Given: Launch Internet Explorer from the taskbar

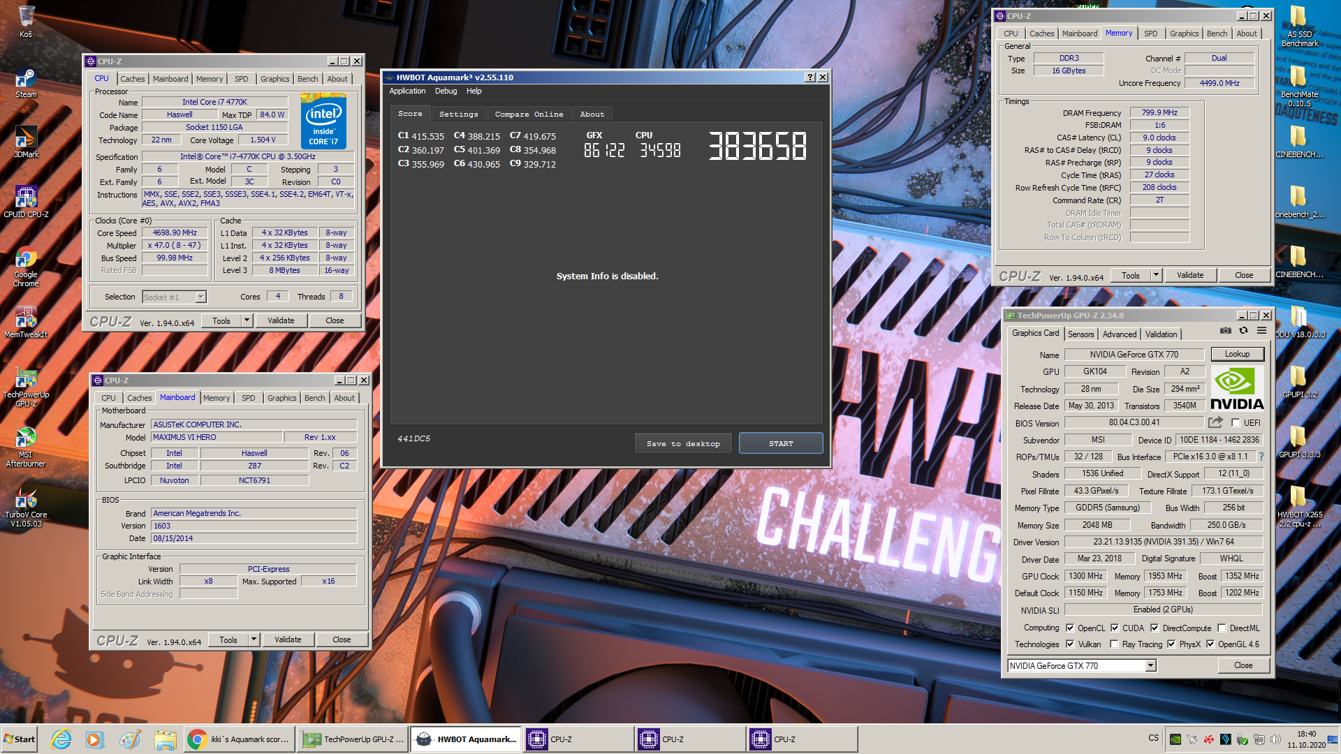Looking at the screenshot, I should (61, 739).
